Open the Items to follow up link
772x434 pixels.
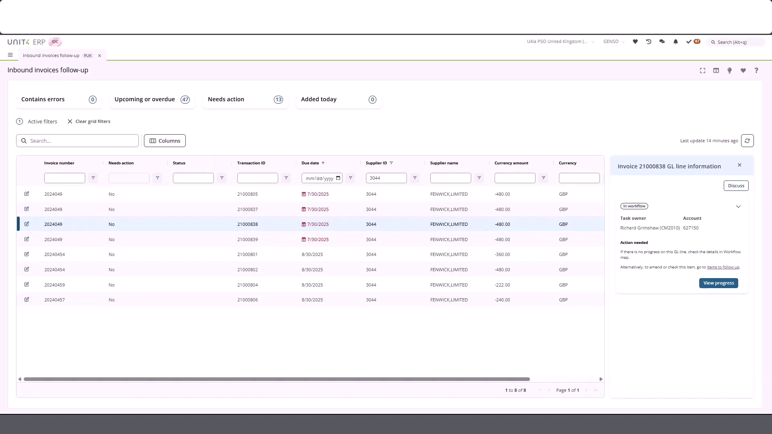pos(723,267)
